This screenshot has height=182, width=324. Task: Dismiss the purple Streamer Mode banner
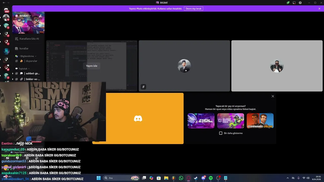[319, 9]
